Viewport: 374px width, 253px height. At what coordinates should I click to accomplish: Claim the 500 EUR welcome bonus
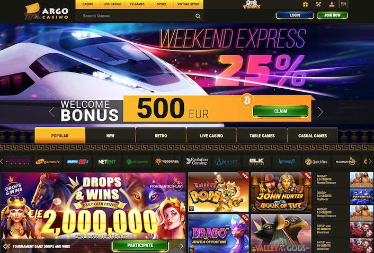pos(281,111)
